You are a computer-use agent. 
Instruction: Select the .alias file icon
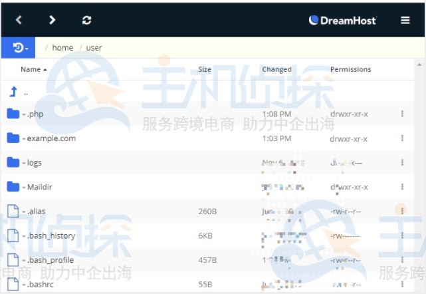(x=13, y=211)
